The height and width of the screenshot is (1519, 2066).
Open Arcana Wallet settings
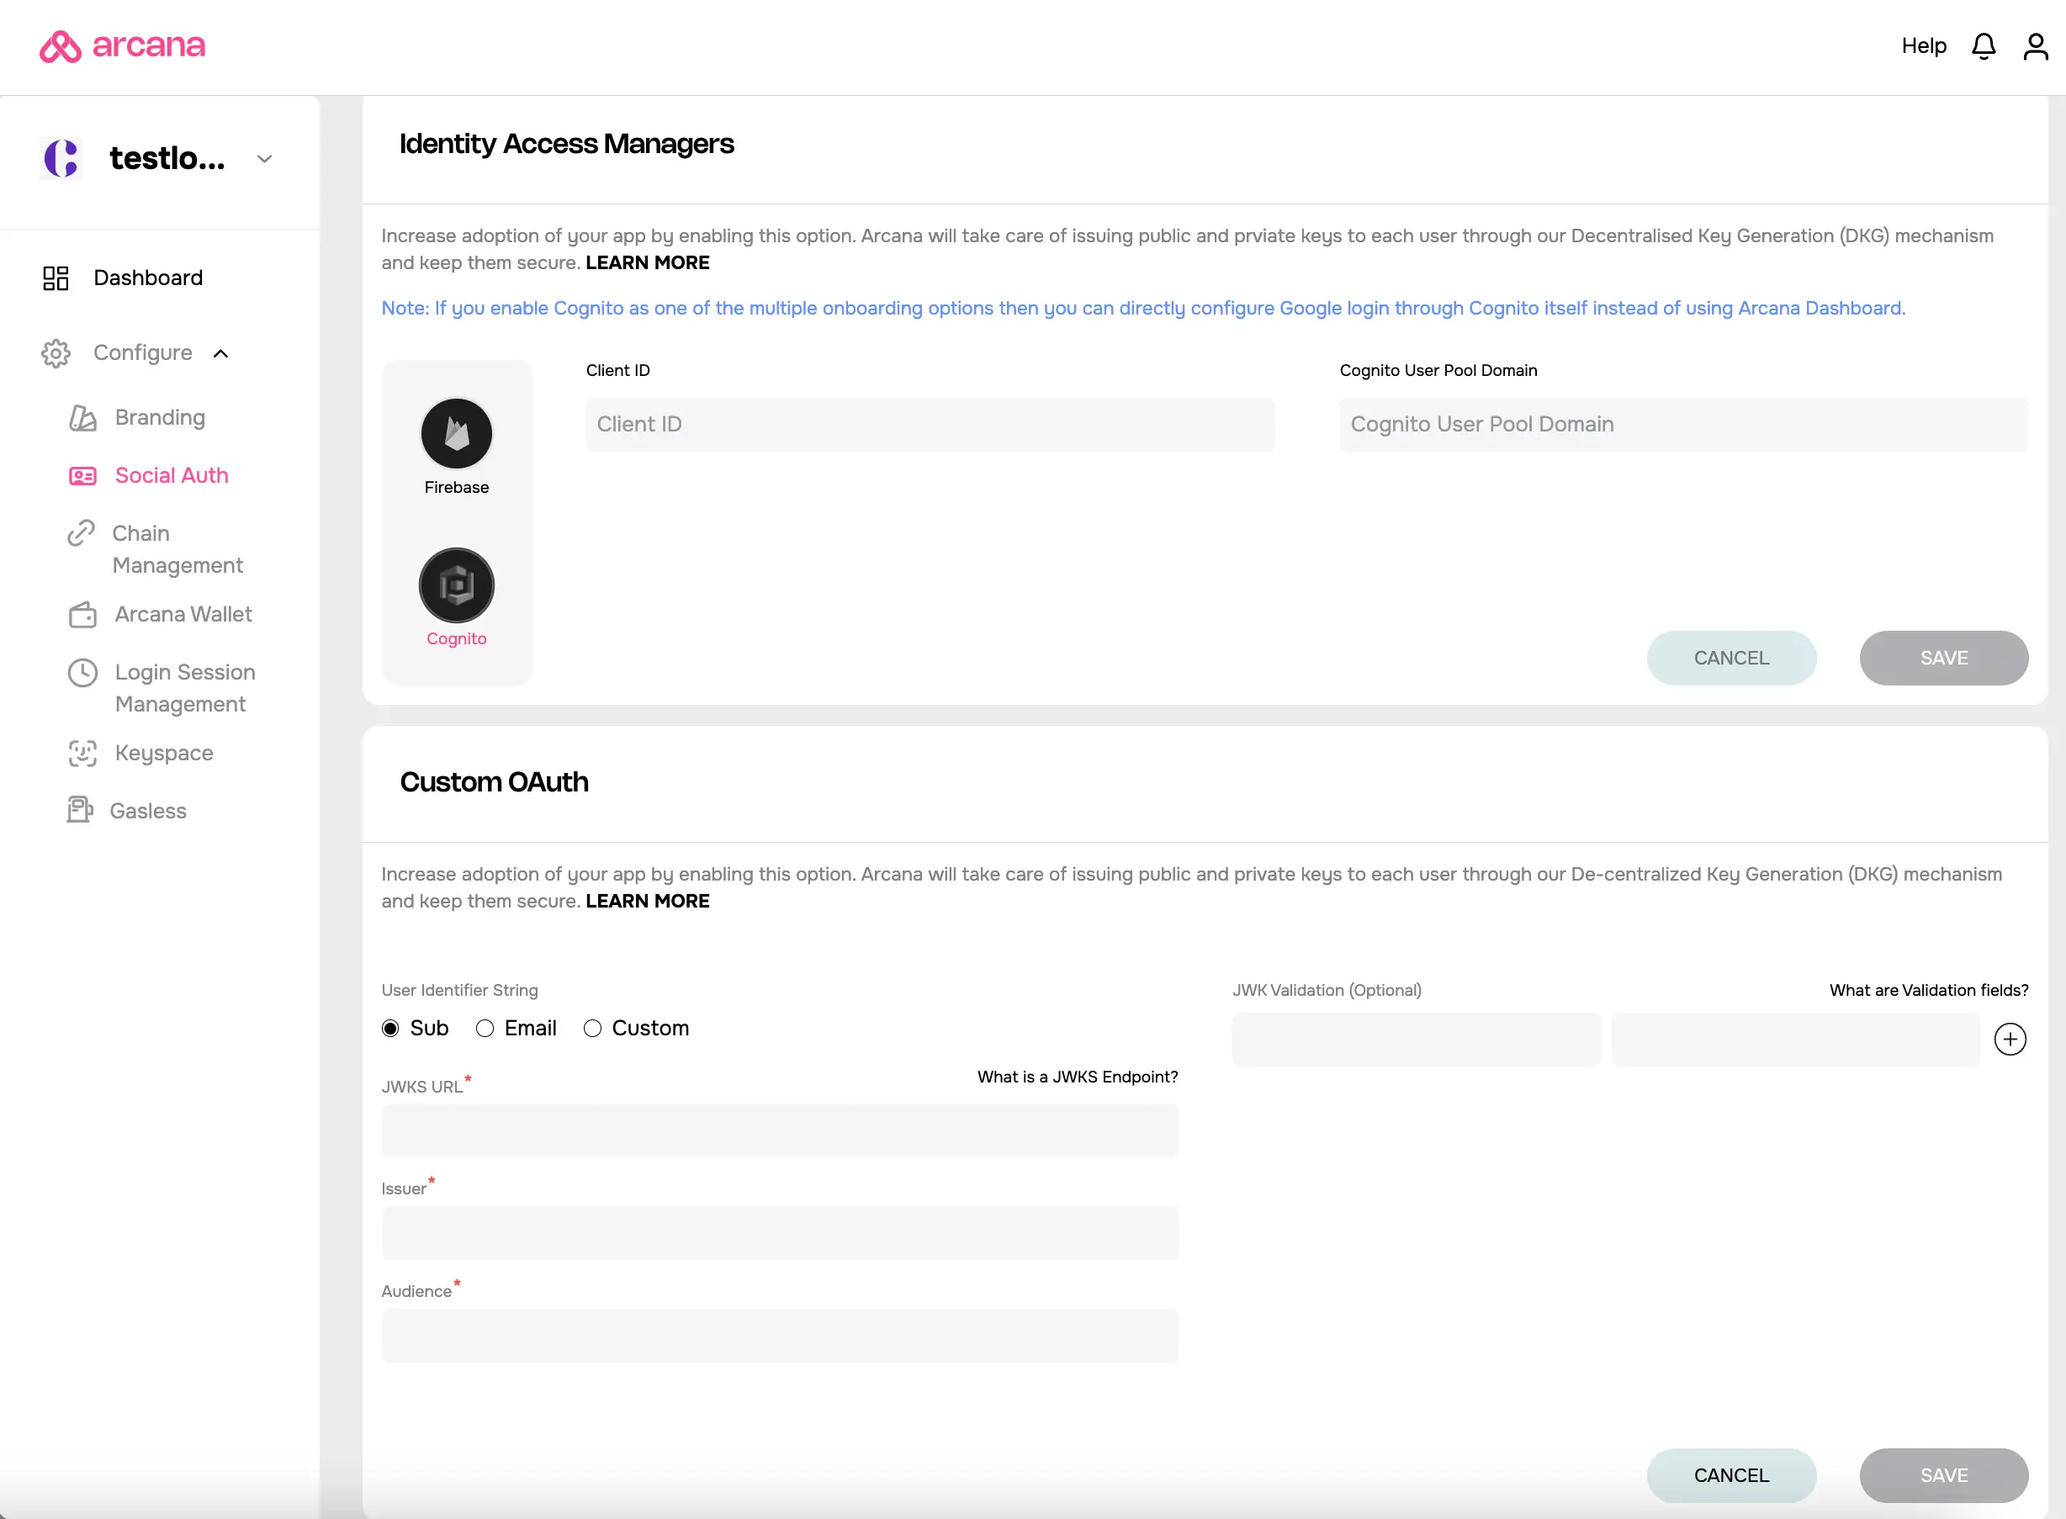point(183,614)
